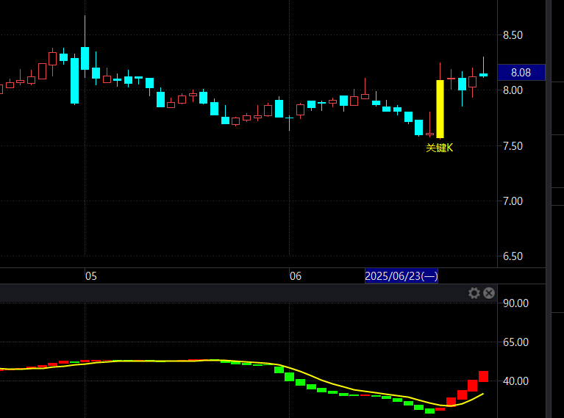Select the rightmost candlestick on the chart
Image resolution: width=564 pixels, height=418 pixels.
(483, 74)
